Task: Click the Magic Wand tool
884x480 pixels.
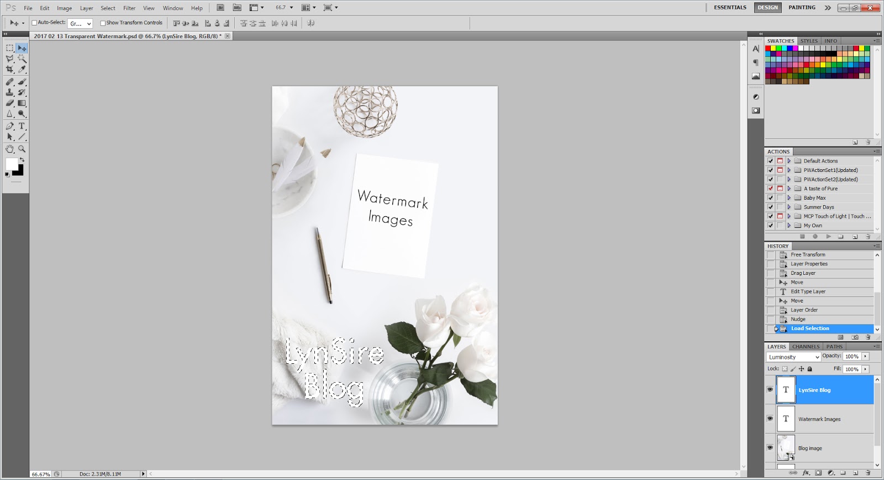Action: pyautogui.click(x=22, y=59)
